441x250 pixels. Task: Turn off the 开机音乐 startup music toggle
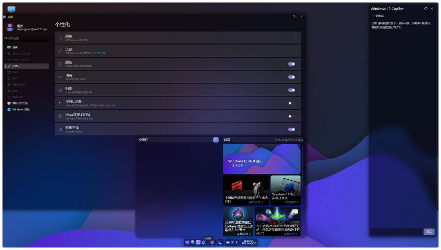coord(292,130)
